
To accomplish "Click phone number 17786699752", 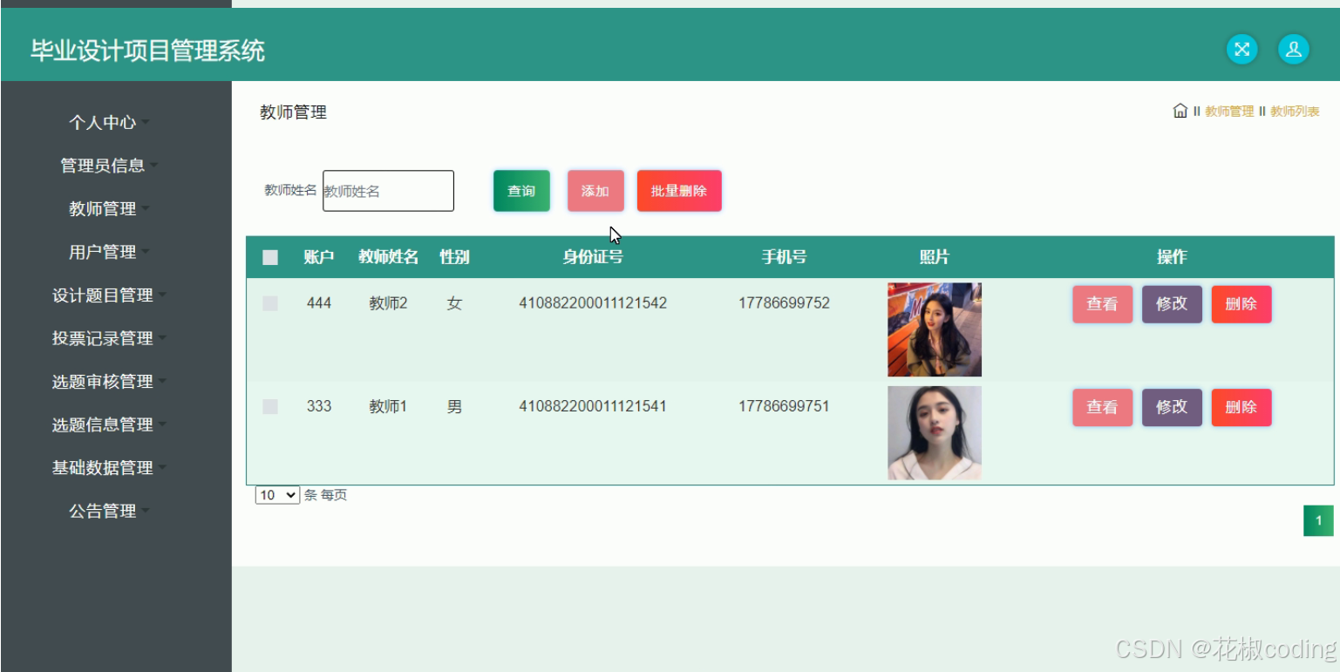I will click(x=784, y=303).
